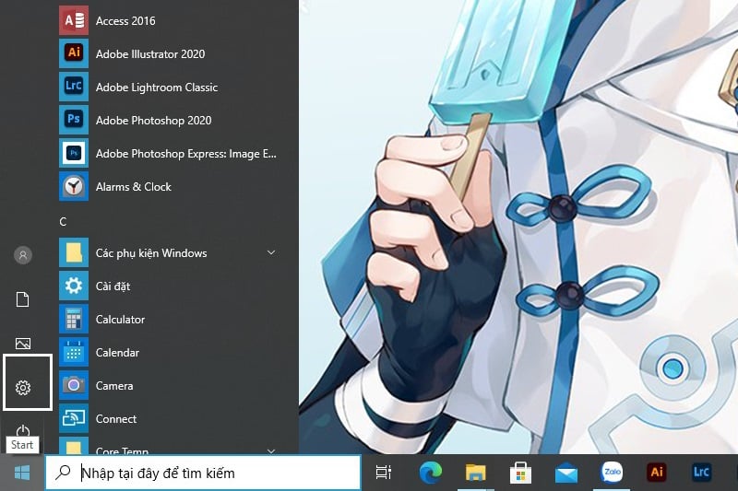Select 'Calculator' text label
This screenshot has height=491, width=738.
(121, 320)
